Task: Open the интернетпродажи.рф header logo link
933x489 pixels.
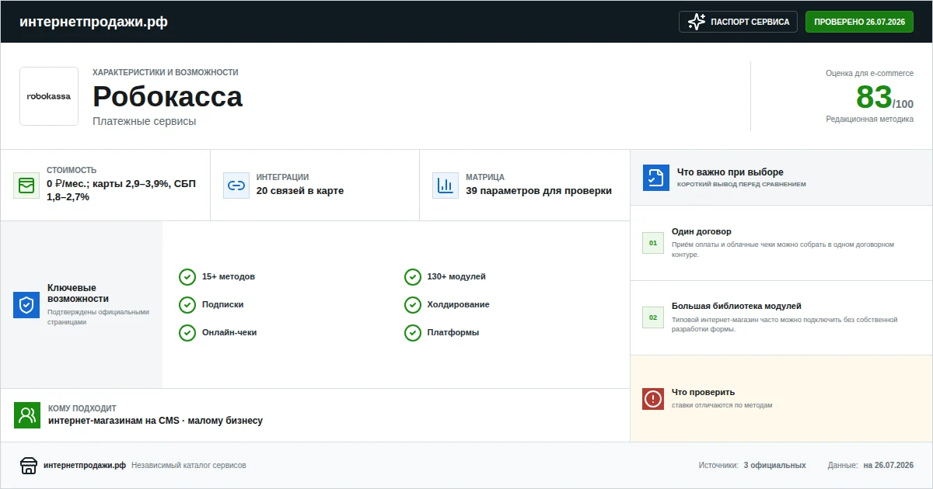Action: [x=93, y=22]
